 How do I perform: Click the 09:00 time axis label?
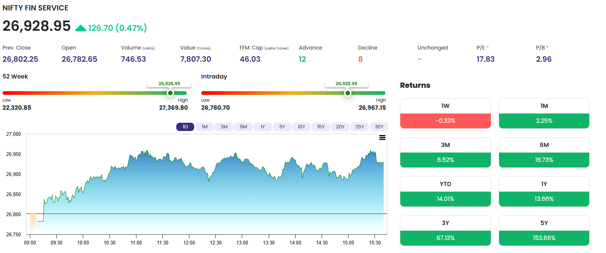click(30, 243)
